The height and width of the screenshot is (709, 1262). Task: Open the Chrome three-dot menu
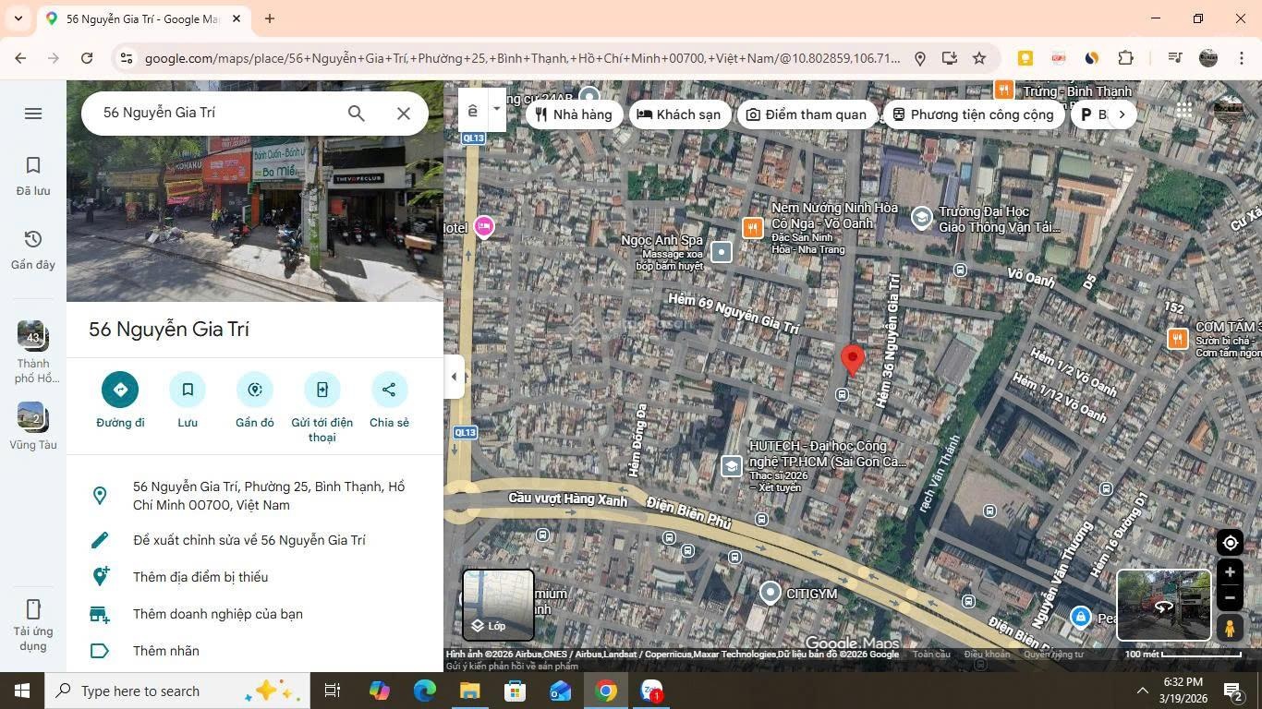(1241, 58)
